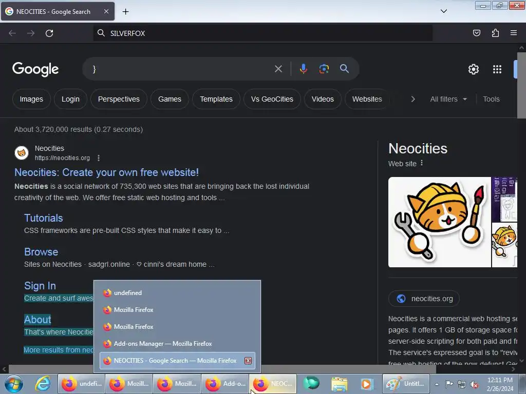Open three-dot menu beside neocities.org URL

tap(98, 158)
